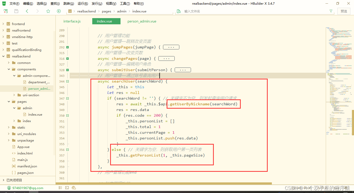Screen dimensions: 354x193
Task: Select index.vue under admin folder
Action: tap(35, 114)
